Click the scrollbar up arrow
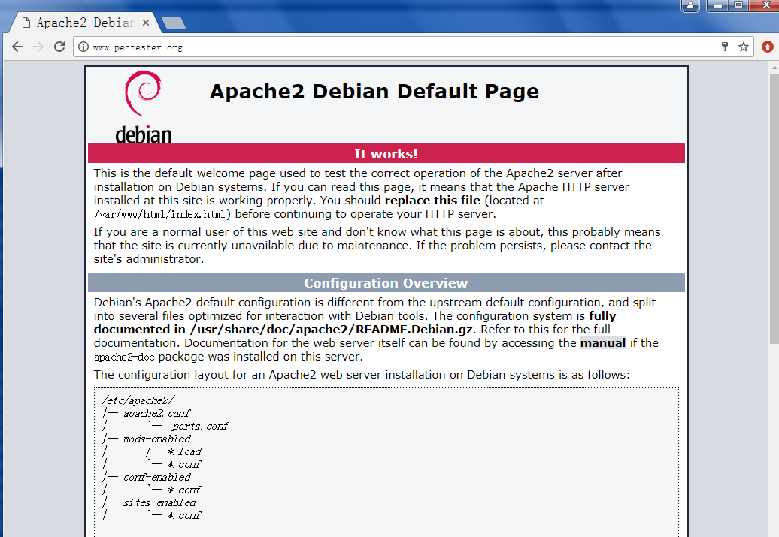779x537 pixels. coord(774,67)
